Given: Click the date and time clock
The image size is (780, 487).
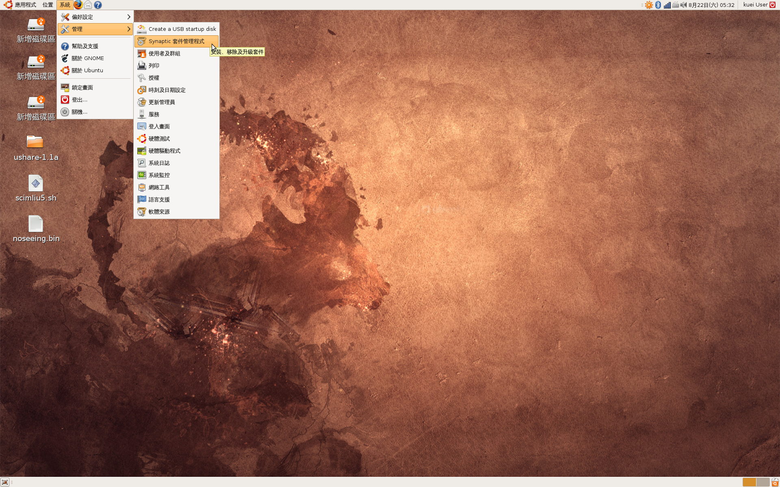Looking at the screenshot, I should coord(711,5).
